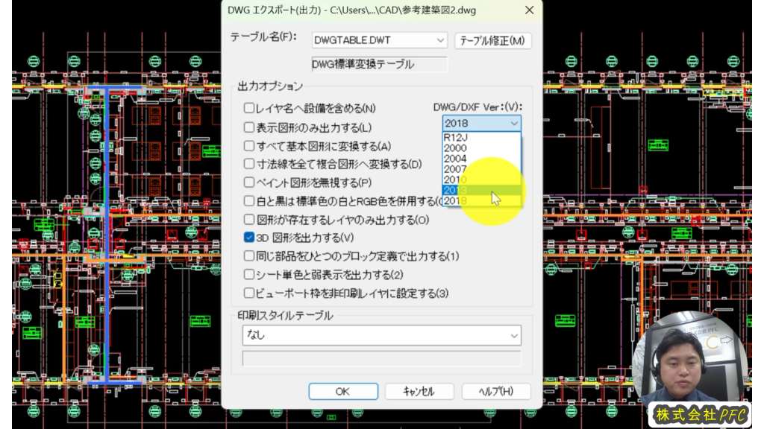764x429 pixels.
Task: Check シート単色と弱表示を出力する option
Action: coord(249,274)
